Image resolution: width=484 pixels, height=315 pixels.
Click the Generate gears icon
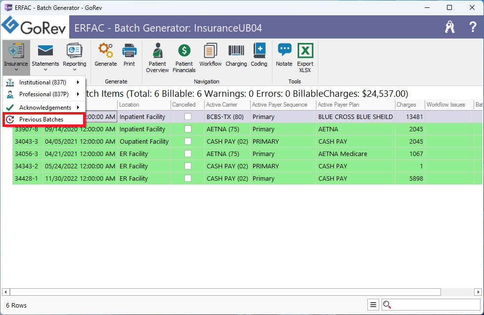106,51
